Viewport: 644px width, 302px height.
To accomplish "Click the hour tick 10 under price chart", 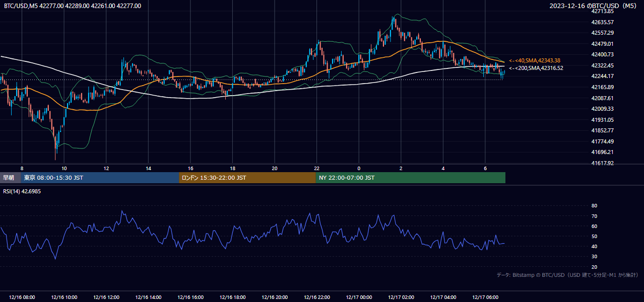I will [64, 168].
